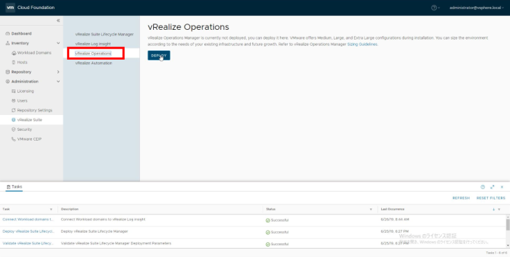Click the VMware CEIP phone icon
This screenshot has width=510, height=257.
[14, 139]
